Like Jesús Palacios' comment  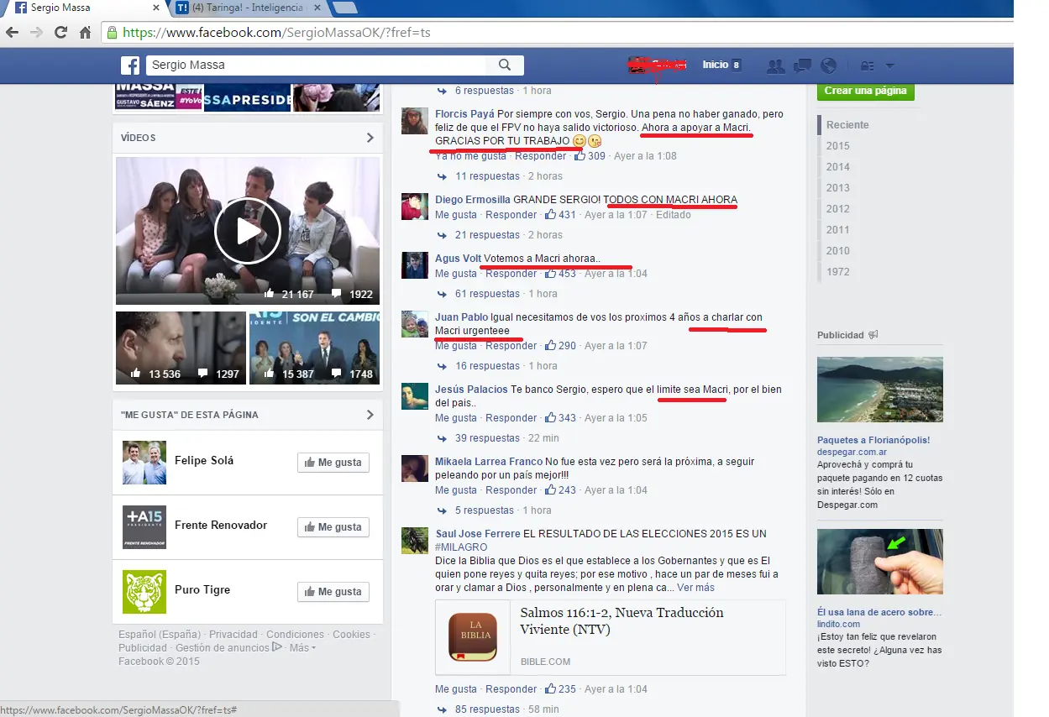456,418
